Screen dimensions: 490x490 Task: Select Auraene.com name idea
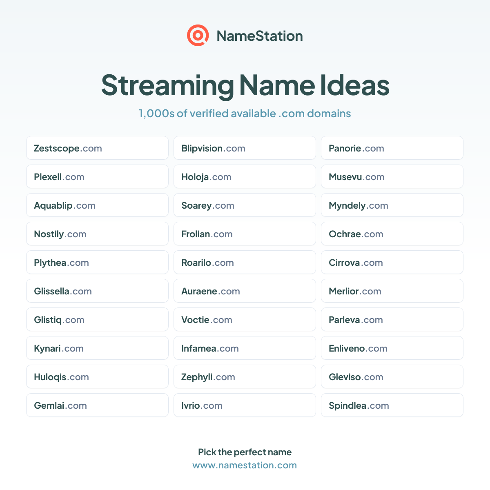pyautogui.click(x=245, y=291)
